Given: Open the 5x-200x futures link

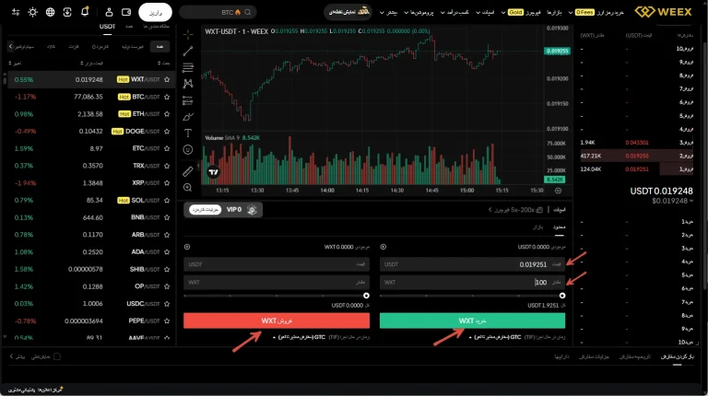Looking at the screenshot, I should click(515, 210).
